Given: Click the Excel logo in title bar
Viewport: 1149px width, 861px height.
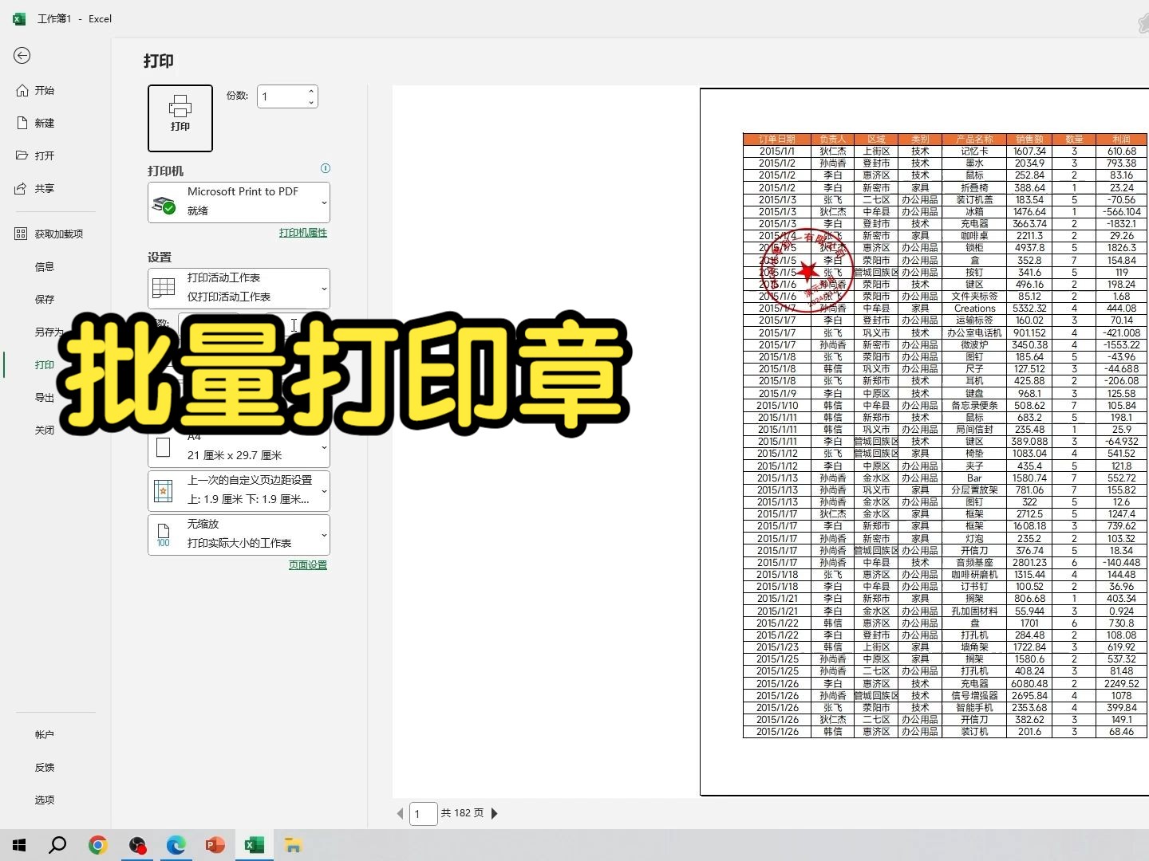Looking at the screenshot, I should click(x=19, y=18).
